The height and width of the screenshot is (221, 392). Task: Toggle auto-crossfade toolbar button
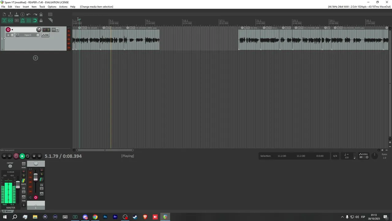pyautogui.click(x=4, y=21)
